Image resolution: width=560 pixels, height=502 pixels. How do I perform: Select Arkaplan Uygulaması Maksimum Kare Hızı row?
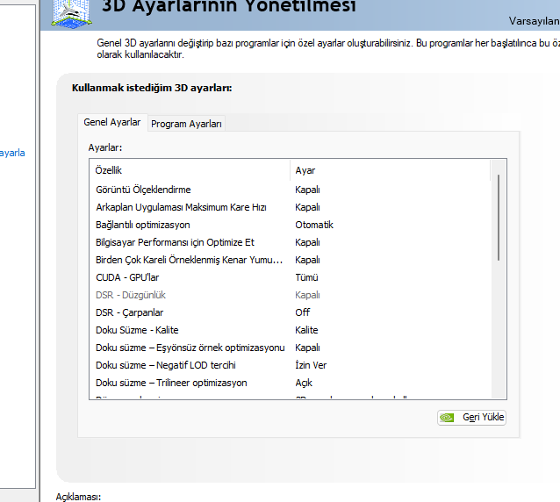click(x=290, y=207)
